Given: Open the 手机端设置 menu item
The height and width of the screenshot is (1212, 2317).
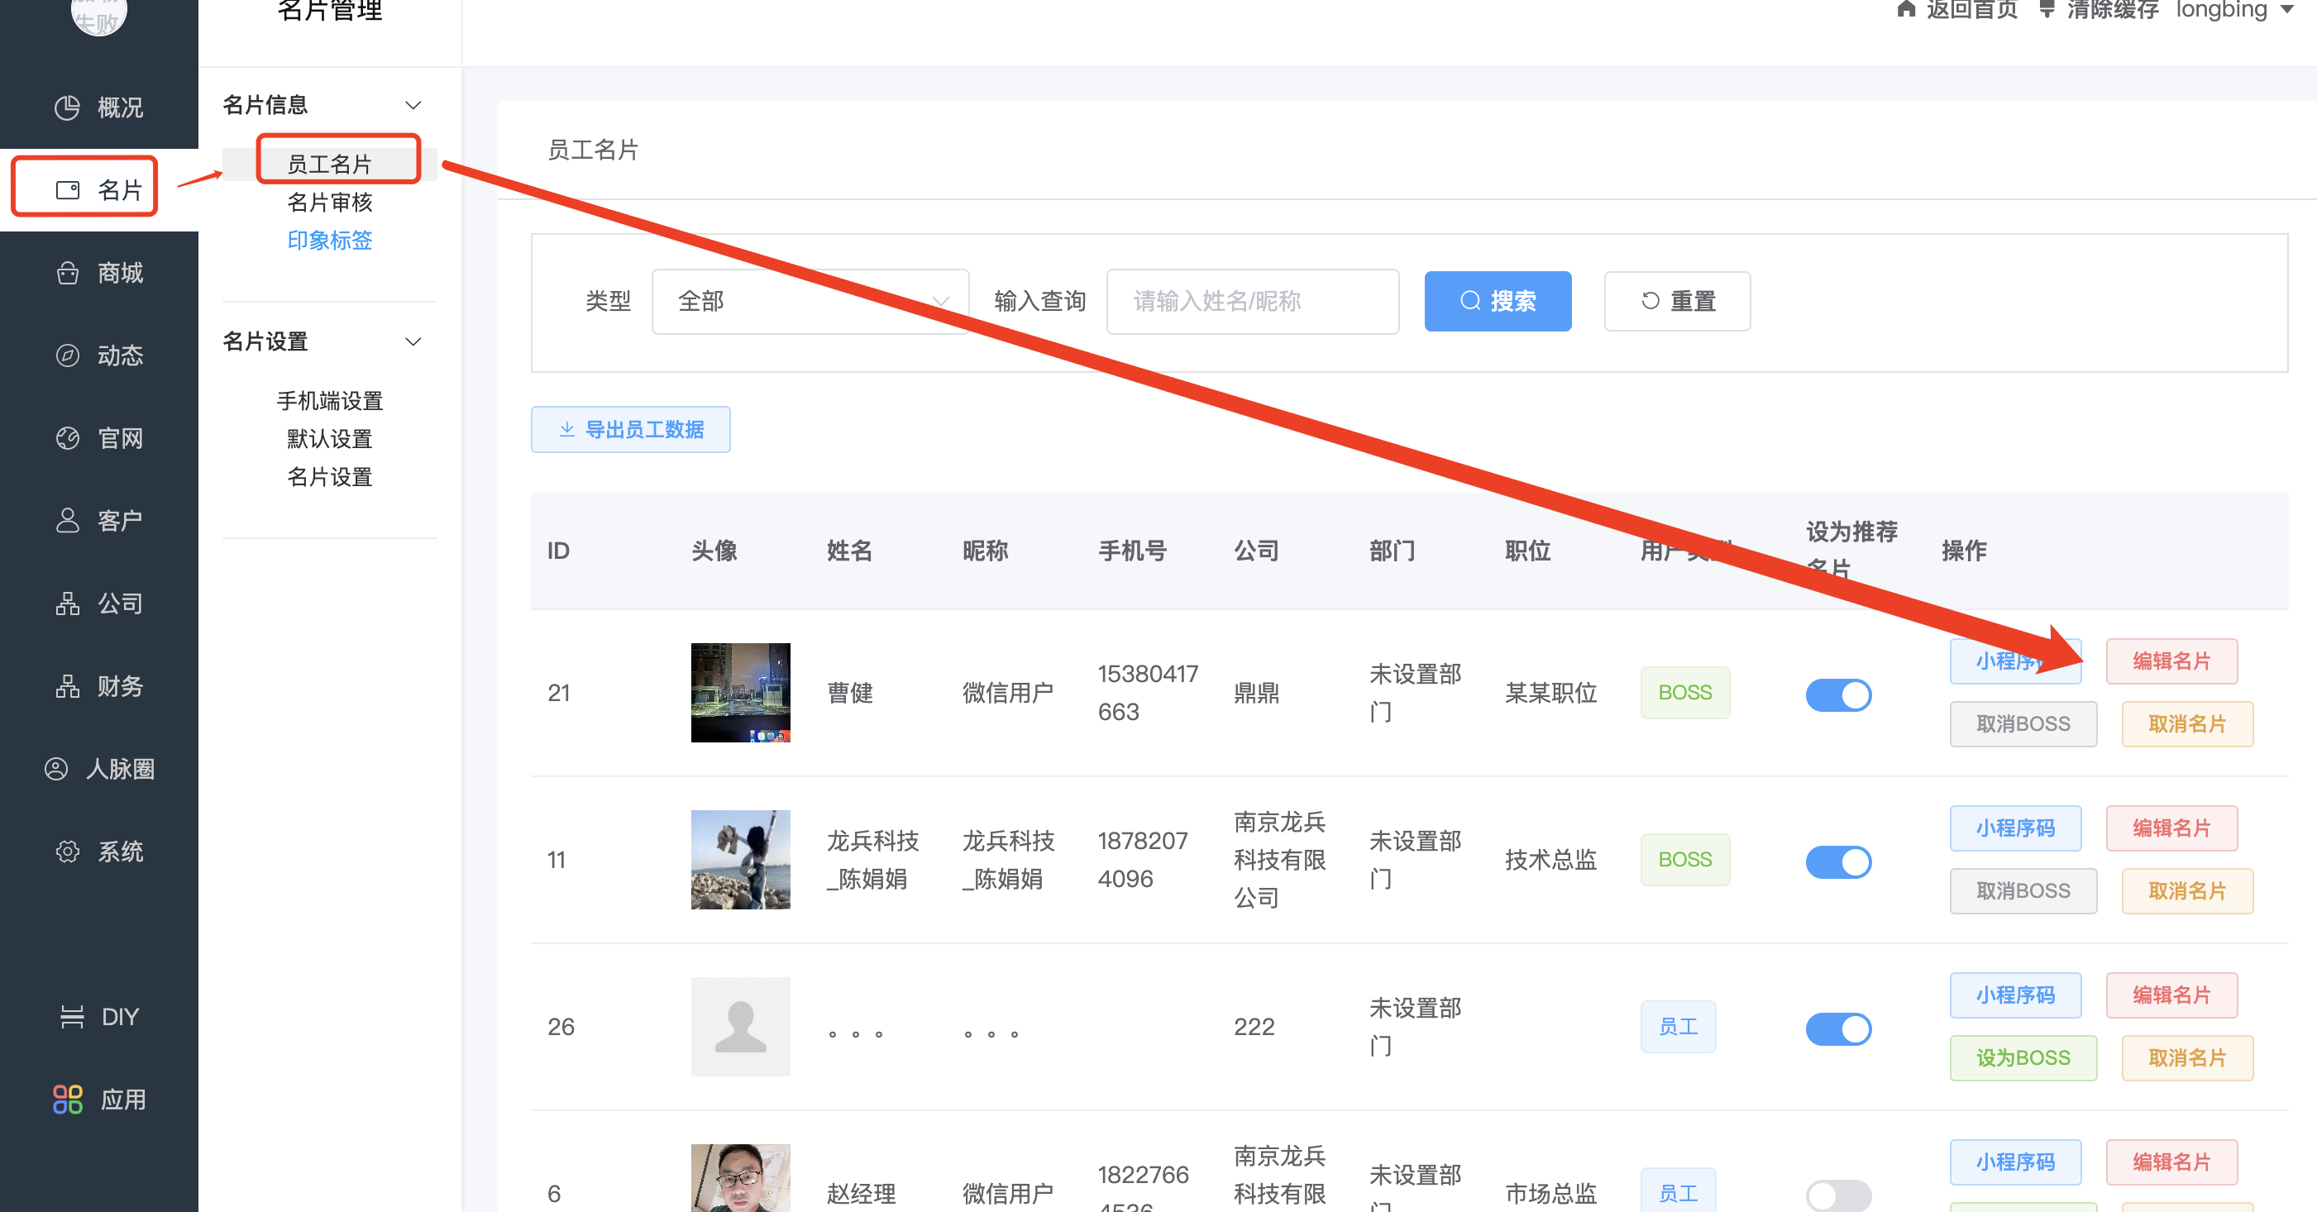Looking at the screenshot, I should pyautogui.click(x=329, y=401).
